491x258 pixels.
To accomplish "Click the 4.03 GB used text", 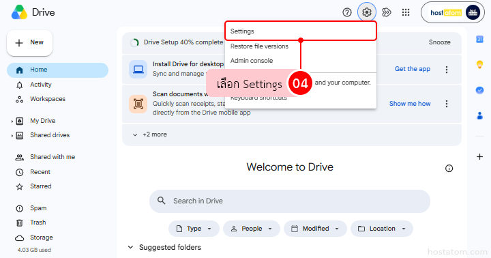I will click(34, 250).
